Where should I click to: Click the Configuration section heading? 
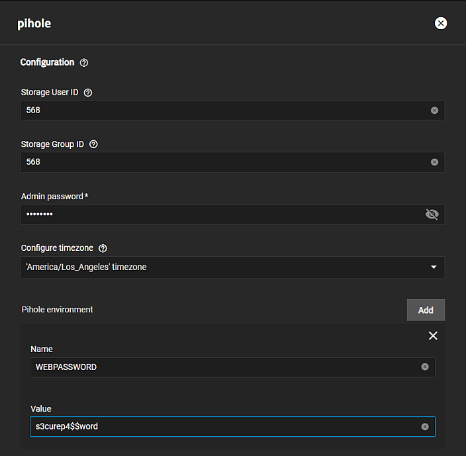click(47, 62)
